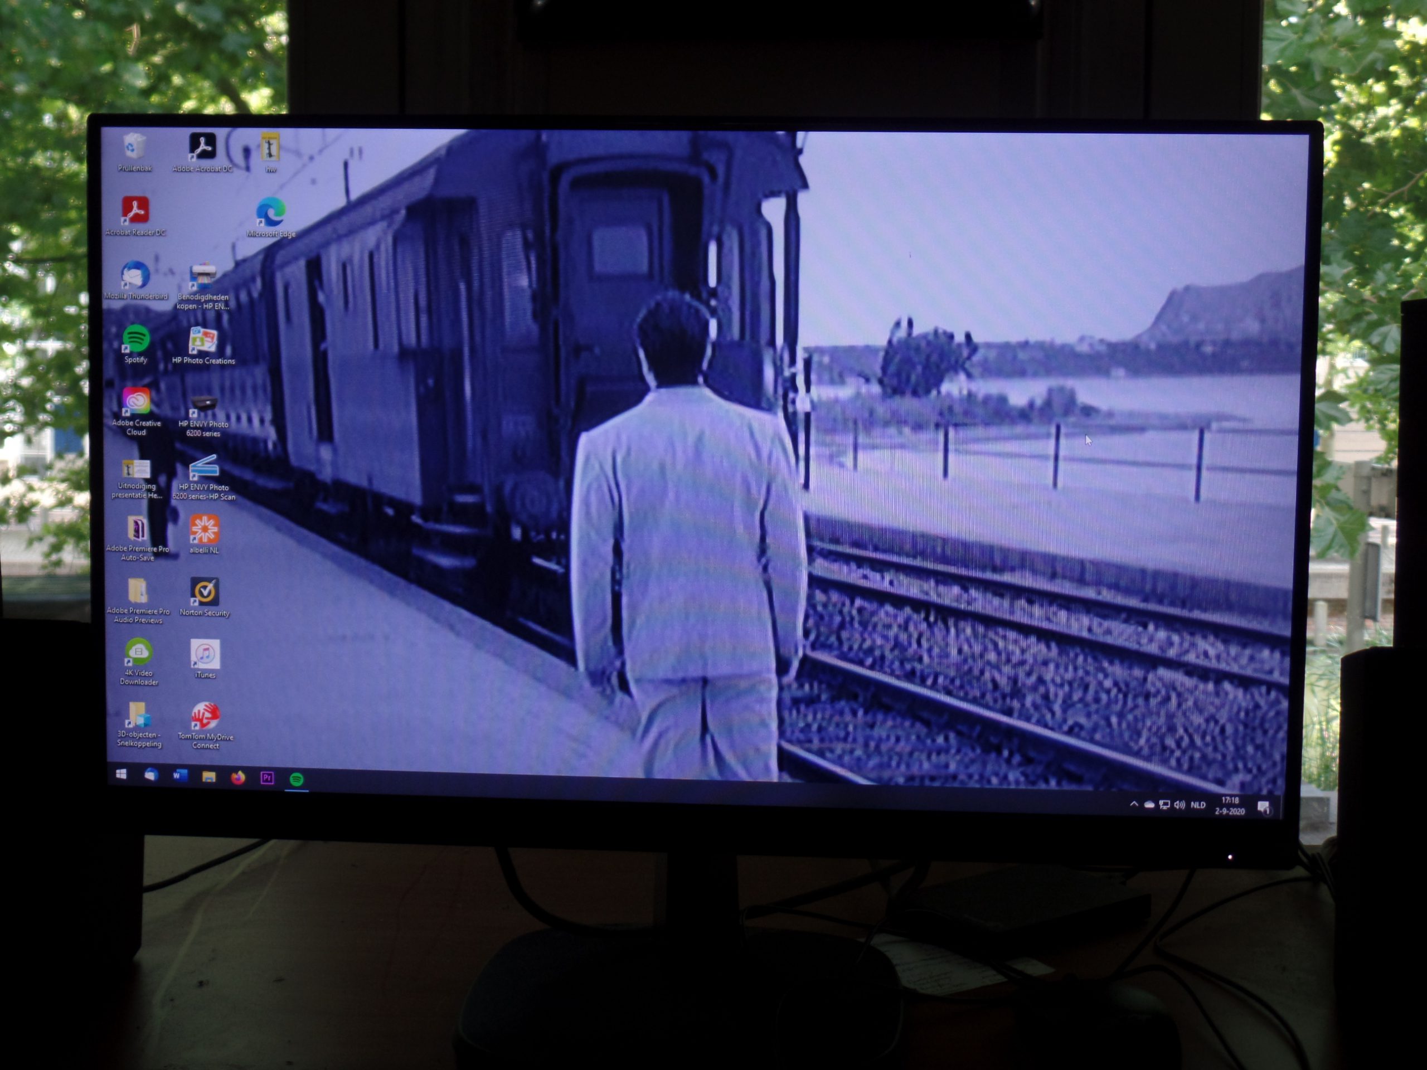Open the Microsoft Edge desktop shortcut
Screen dimensions: 1427x1070
pos(271,217)
